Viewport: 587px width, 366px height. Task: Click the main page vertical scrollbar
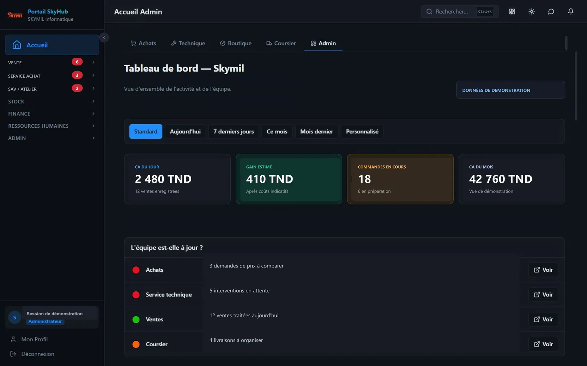[x=576, y=86]
